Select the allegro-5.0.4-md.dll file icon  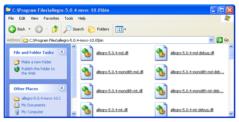(x=87, y=53)
